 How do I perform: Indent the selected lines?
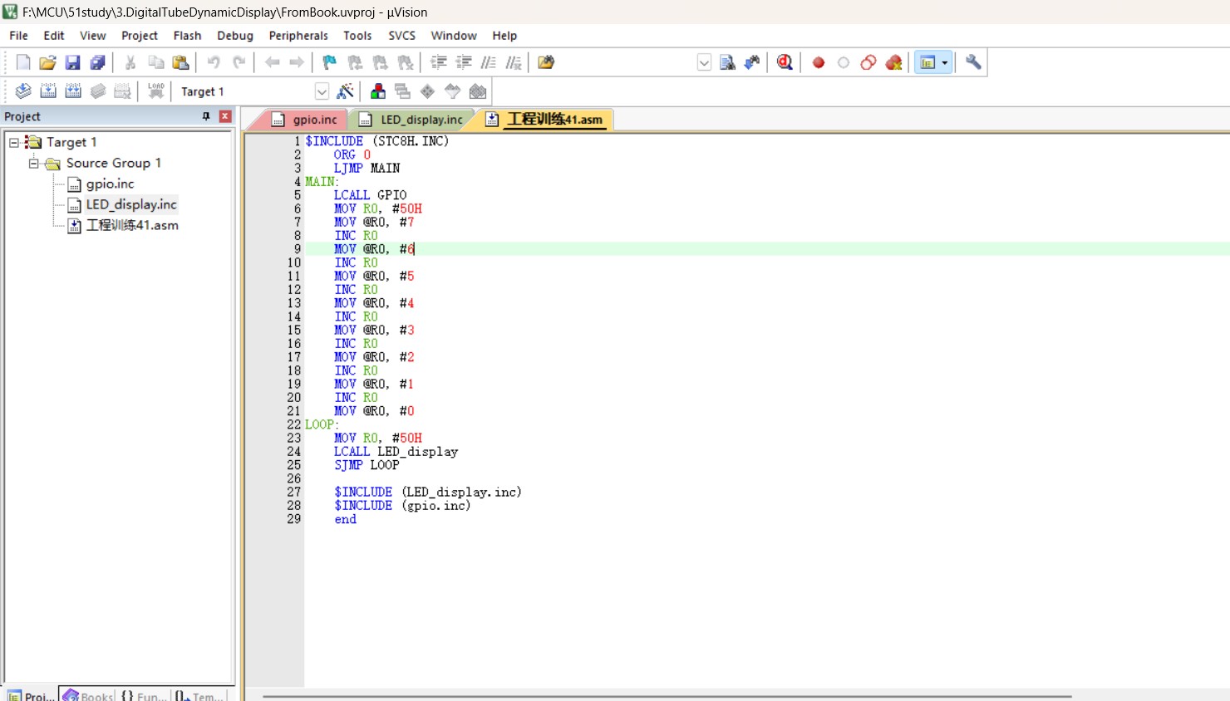click(x=439, y=62)
